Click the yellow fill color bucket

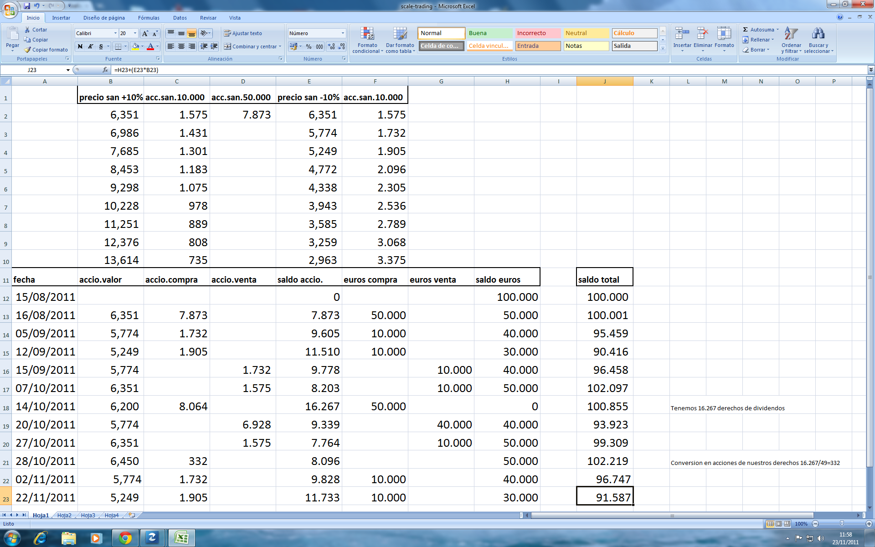pyautogui.click(x=135, y=46)
